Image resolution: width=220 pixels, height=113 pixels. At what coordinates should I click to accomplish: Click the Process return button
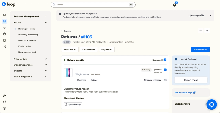200,49
